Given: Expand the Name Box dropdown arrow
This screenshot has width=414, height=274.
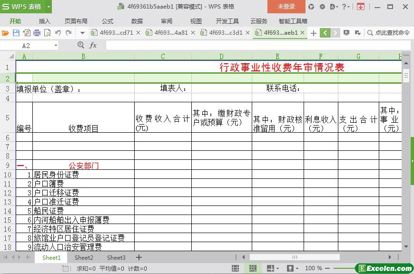Looking at the screenshot, I should (x=56, y=45).
